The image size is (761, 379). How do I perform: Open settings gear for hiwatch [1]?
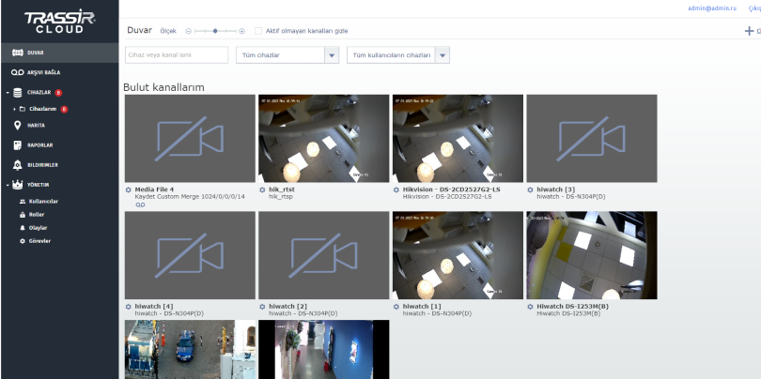(396, 307)
